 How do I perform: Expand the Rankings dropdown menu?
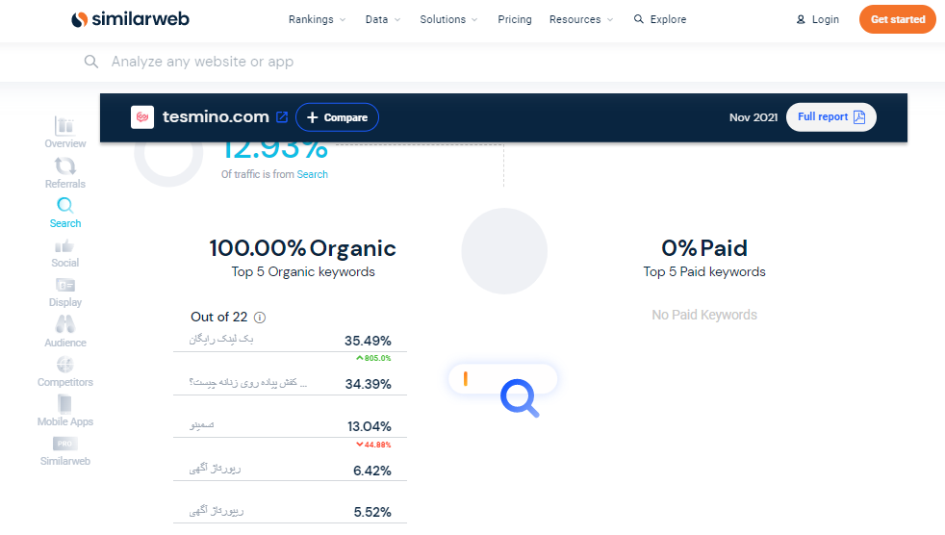317,19
